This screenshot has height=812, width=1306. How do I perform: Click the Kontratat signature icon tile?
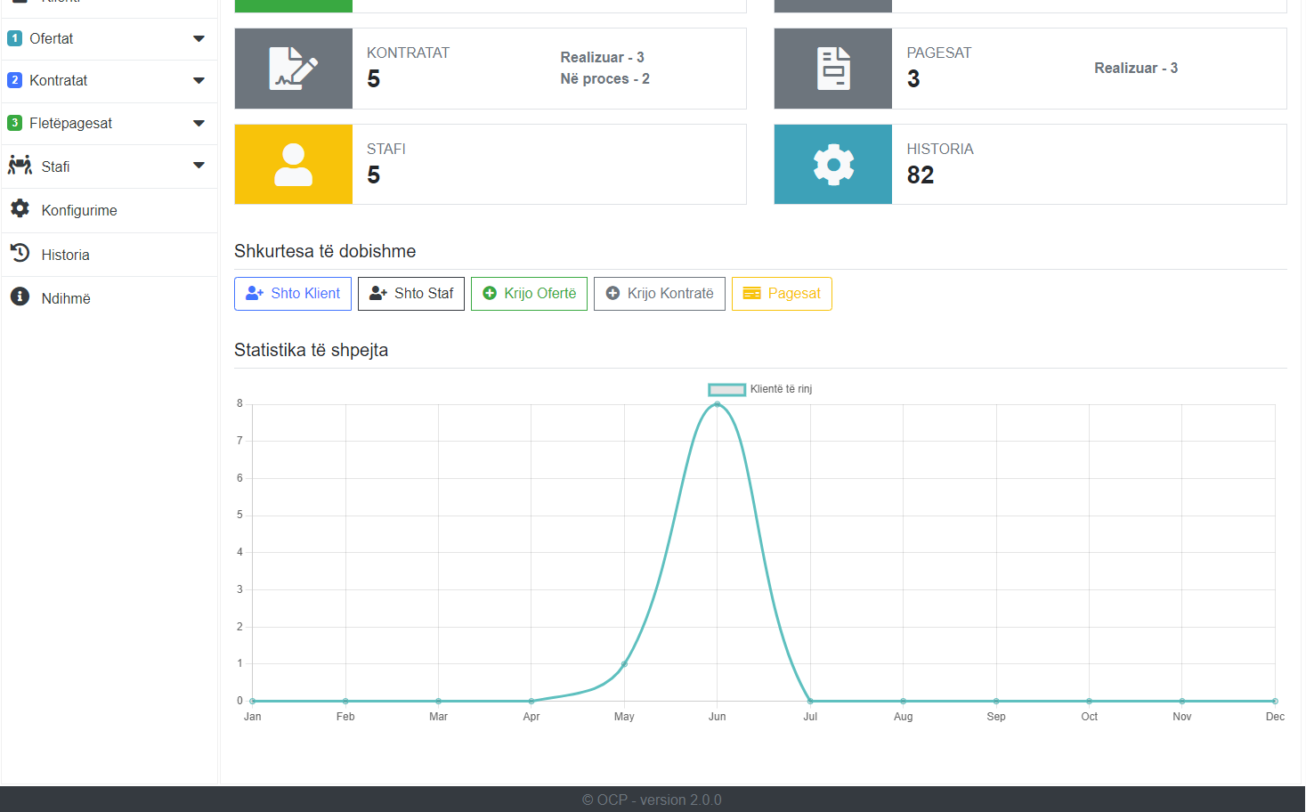tap(294, 69)
